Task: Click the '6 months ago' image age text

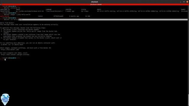Action: [74, 16]
